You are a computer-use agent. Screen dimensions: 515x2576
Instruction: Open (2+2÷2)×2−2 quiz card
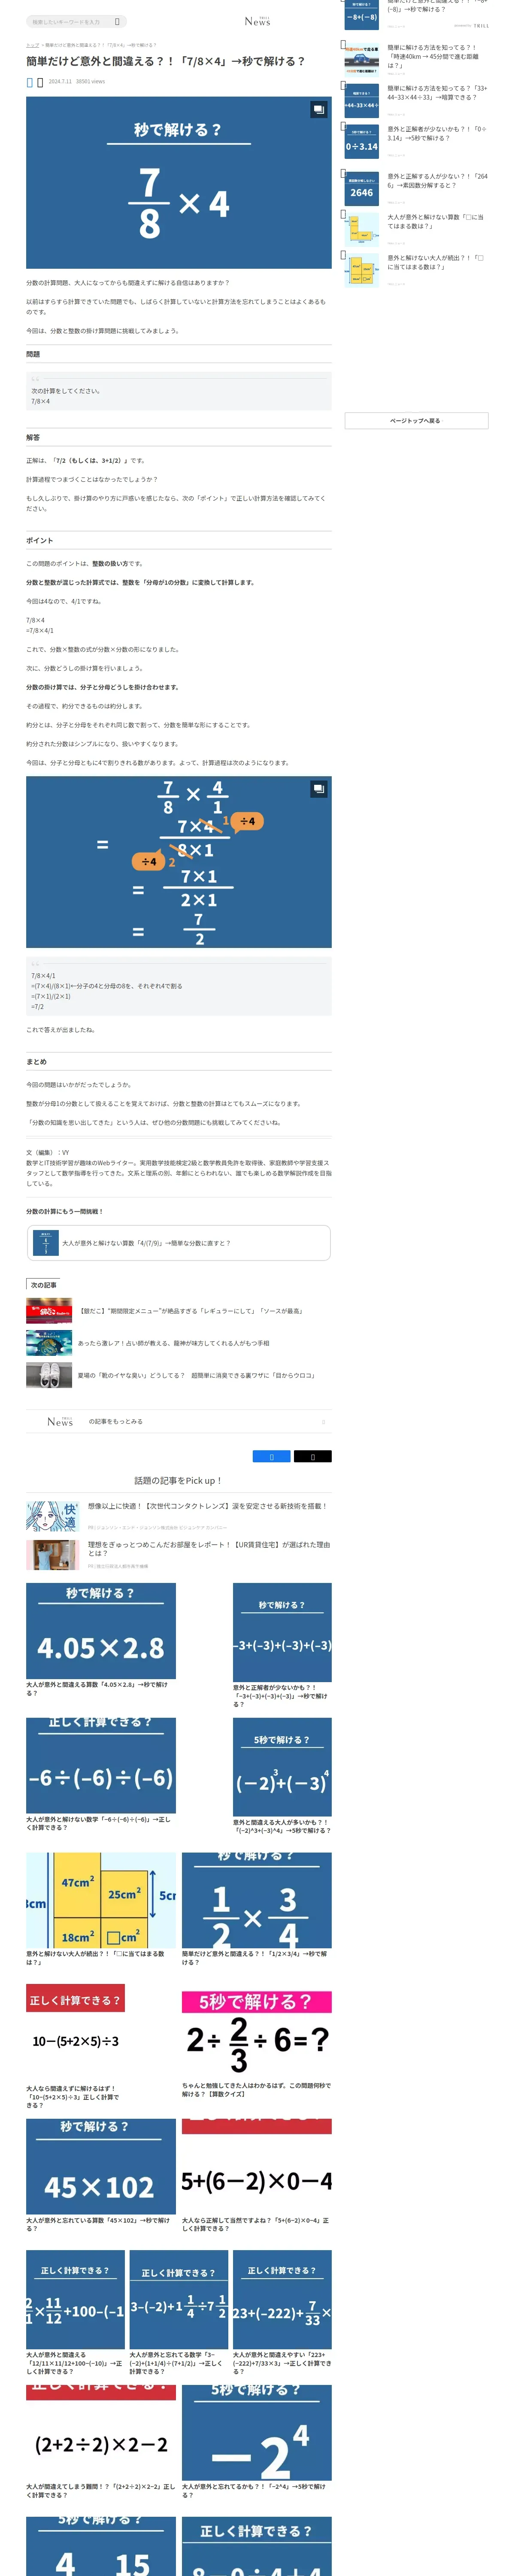tap(101, 2442)
